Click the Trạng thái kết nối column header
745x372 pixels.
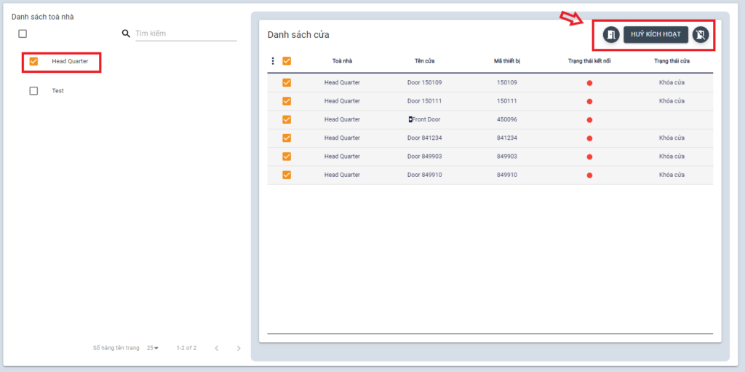point(589,61)
